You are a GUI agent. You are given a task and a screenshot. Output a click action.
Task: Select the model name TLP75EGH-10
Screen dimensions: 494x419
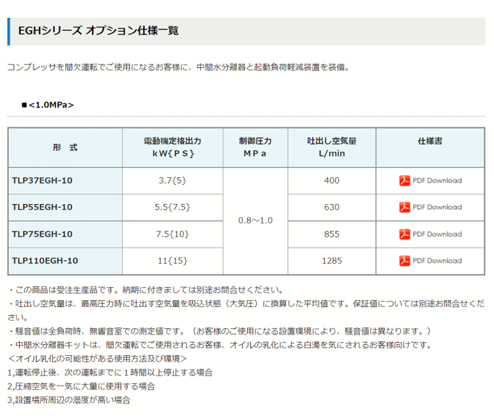(x=43, y=234)
